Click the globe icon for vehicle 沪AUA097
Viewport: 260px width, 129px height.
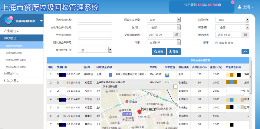(167, 74)
